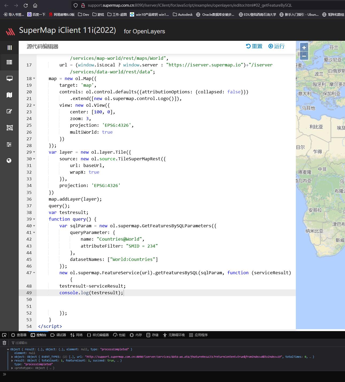Open the EDU登陆西南石油大学 bookmark
The width and height of the screenshot is (345, 382).
coord(257,14)
